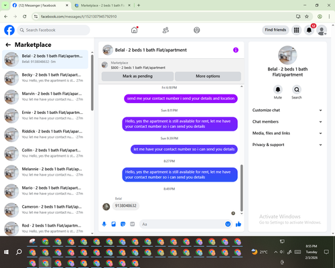This screenshot has height=268, width=335.
Task: Open Chrome profile icon in toolbar
Action: (320, 17)
